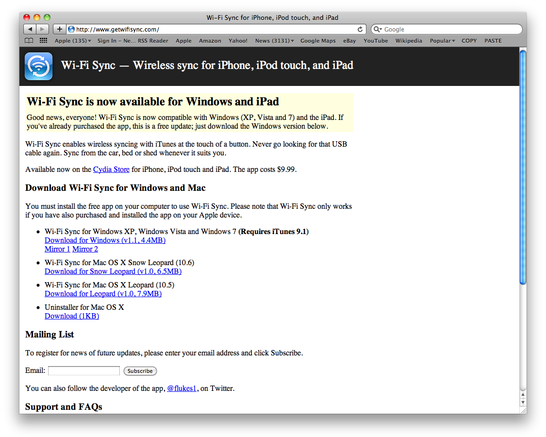Image resolution: width=546 pixels, height=437 pixels.
Task: Open the Mirror 2 link
Action: (x=85, y=249)
